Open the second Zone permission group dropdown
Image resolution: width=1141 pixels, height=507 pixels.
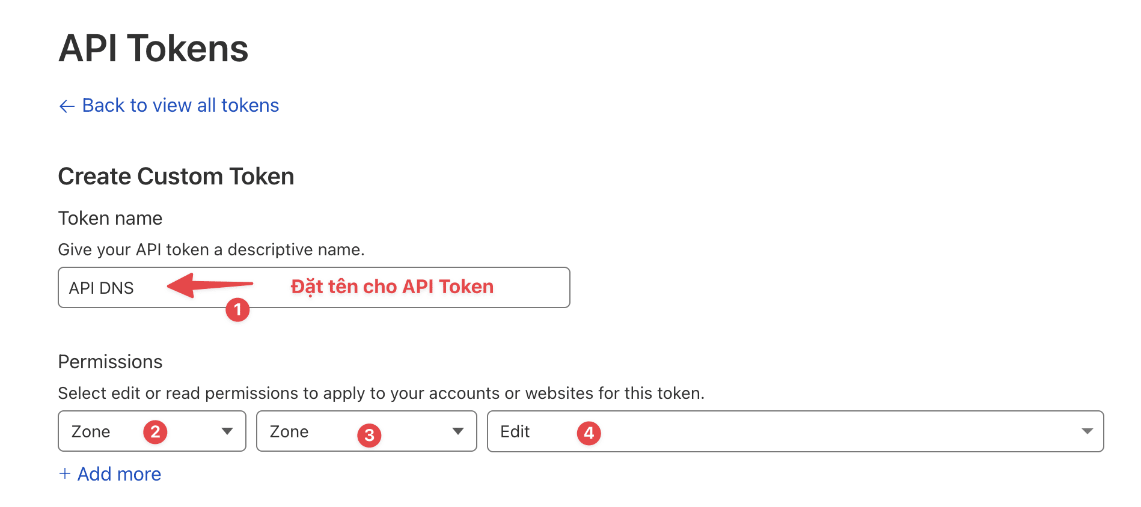[x=367, y=431]
